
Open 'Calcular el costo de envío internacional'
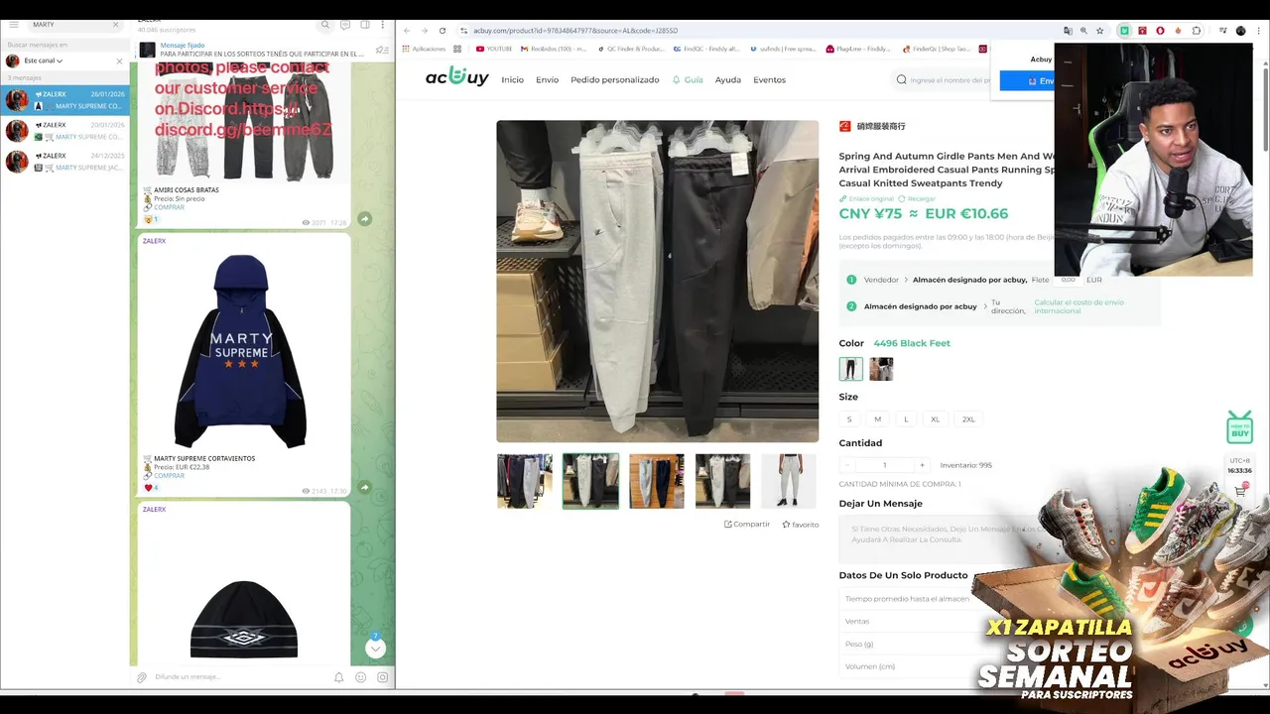[x=1079, y=305]
